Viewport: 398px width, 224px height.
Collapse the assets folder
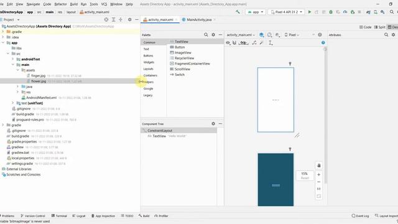[x=18, y=70]
